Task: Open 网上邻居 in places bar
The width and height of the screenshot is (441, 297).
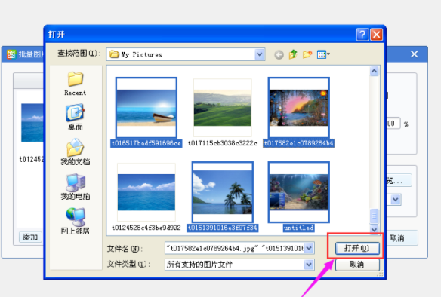Action: click(x=76, y=221)
